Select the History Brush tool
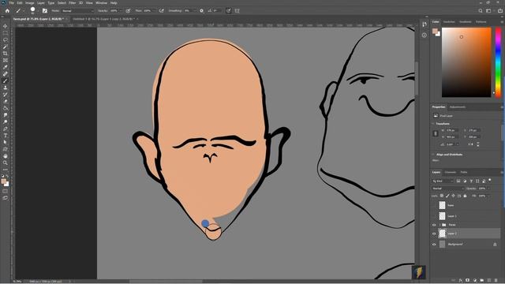Image resolution: width=505 pixels, height=284 pixels. 6,95
